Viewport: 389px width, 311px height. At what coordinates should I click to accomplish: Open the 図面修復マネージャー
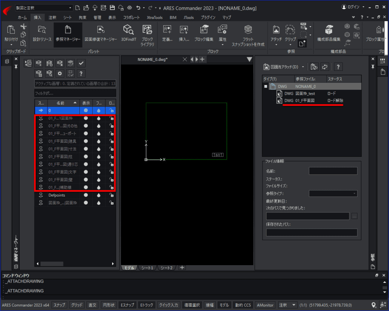pos(101,34)
